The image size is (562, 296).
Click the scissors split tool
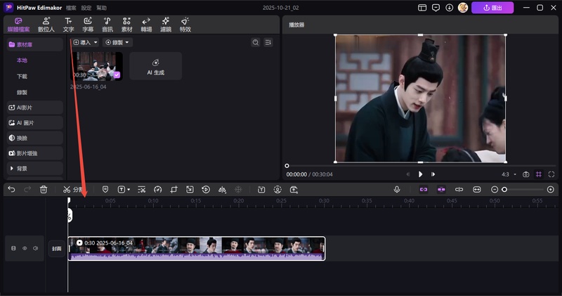(67, 189)
